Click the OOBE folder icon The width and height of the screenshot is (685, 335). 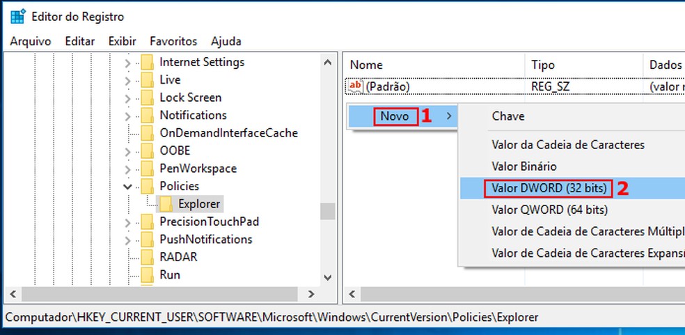[x=147, y=150]
